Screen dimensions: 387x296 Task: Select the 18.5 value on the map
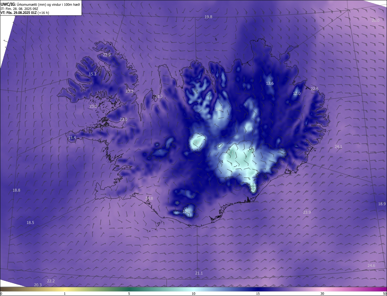click(x=30, y=223)
